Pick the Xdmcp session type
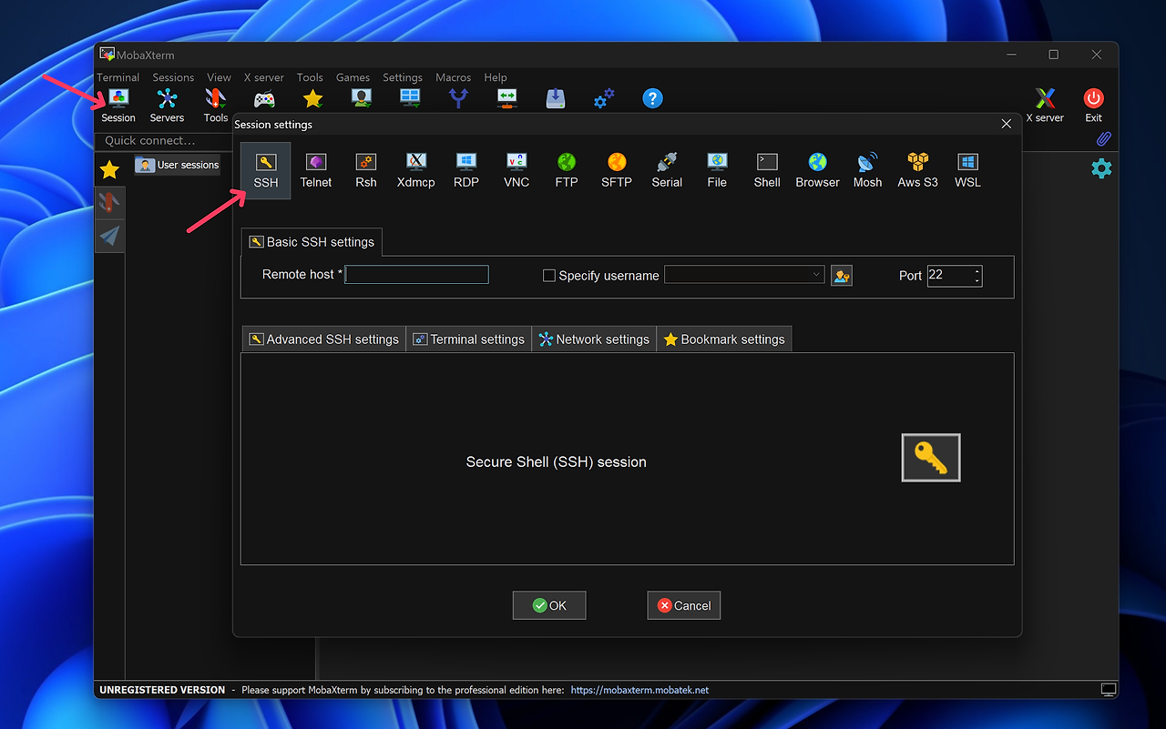The image size is (1166, 729). [x=416, y=170]
